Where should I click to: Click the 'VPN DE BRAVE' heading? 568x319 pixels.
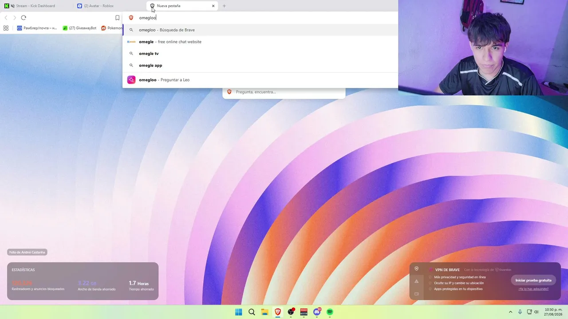[x=447, y=270]
